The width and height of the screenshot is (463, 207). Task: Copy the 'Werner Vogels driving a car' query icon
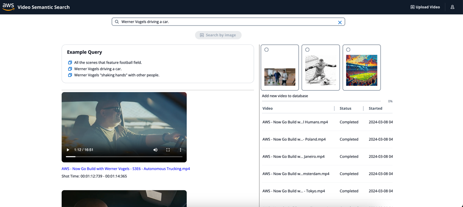tap(70, 69)
